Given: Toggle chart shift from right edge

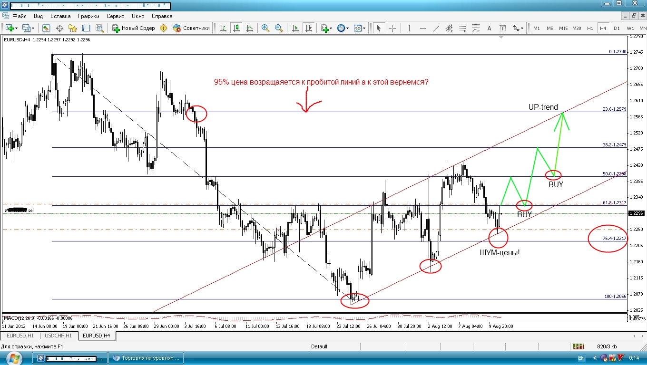Looking at the screenshot, I should tap(309, 28).
